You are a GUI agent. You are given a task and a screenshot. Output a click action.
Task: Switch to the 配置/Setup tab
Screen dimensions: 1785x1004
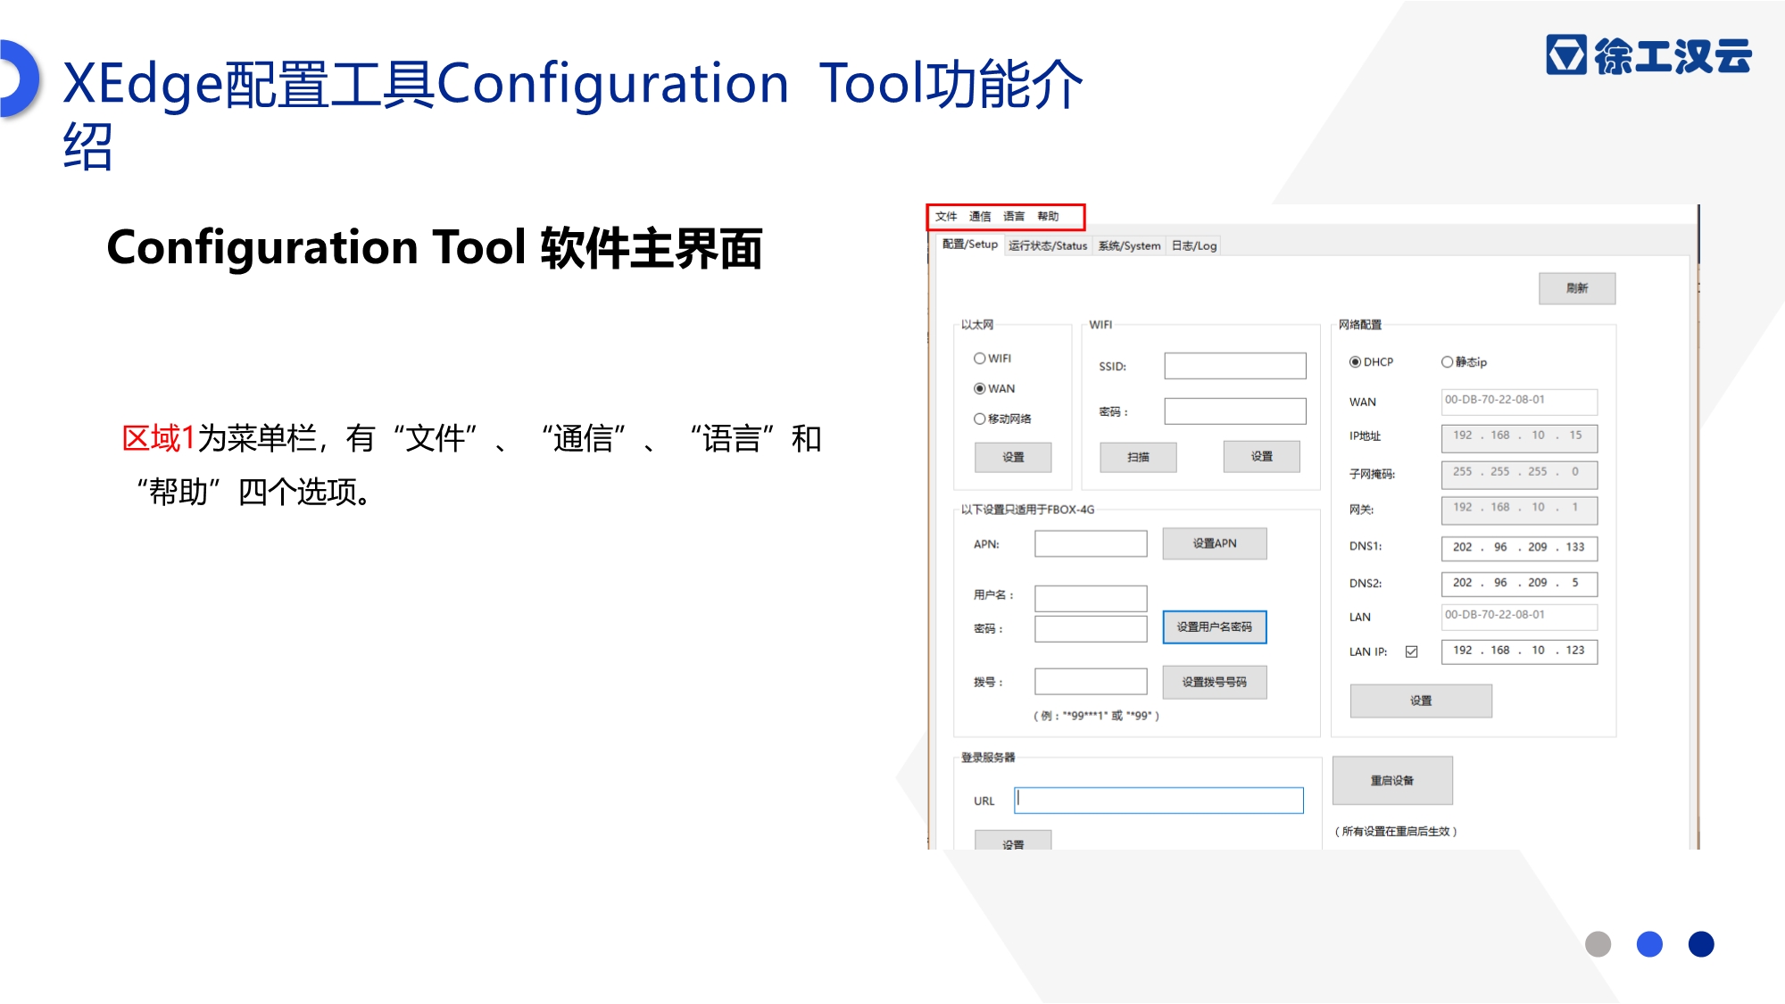(x=970, y=245)
